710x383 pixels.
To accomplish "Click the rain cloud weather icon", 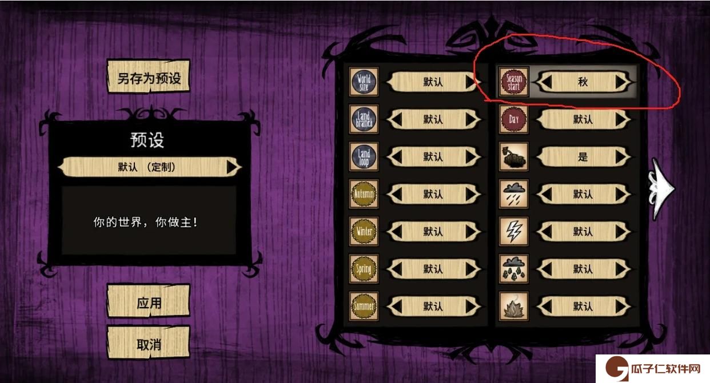I will click(x=514, y=194).
